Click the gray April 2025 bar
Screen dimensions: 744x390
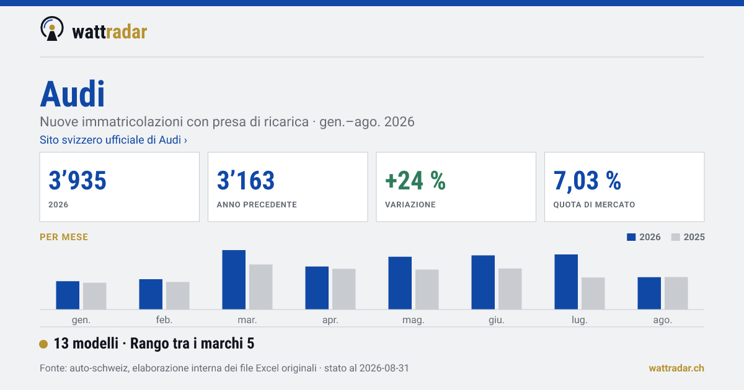(x=344, y=289)
